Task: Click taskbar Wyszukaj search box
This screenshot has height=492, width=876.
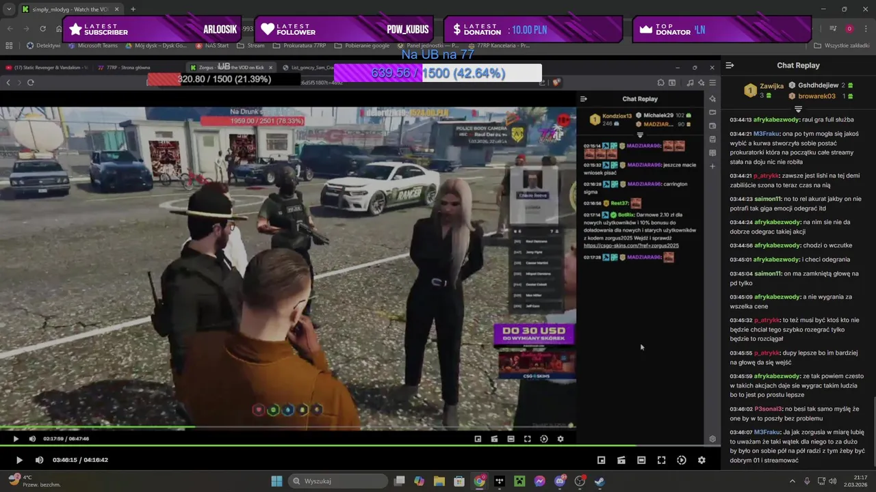Action: point(338,481)
